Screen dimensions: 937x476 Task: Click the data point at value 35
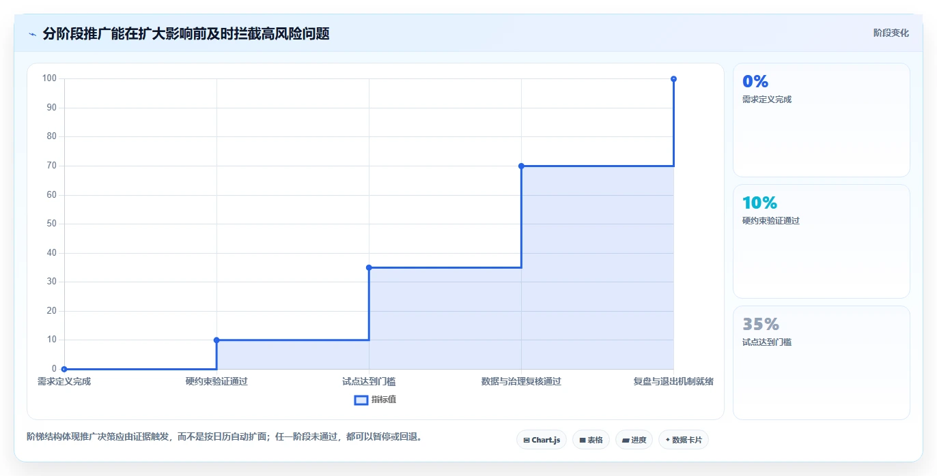(x=369, y=267)
